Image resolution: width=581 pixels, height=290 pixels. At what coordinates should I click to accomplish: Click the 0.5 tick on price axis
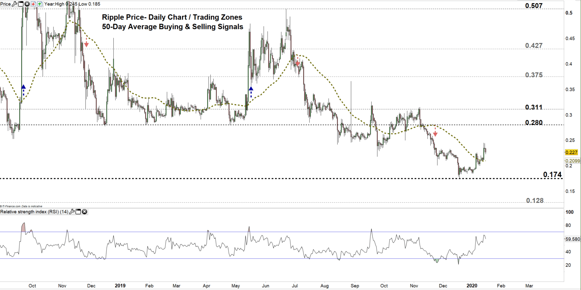(569, 13)
